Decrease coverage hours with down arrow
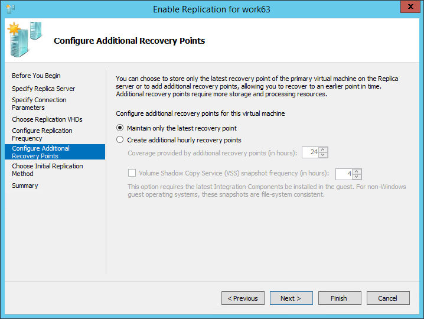The image size is (424, 319). [x=324, y=155]
